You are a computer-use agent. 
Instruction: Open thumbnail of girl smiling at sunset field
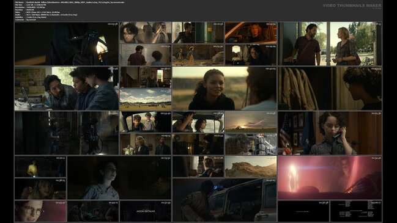(x=224, y=89)
